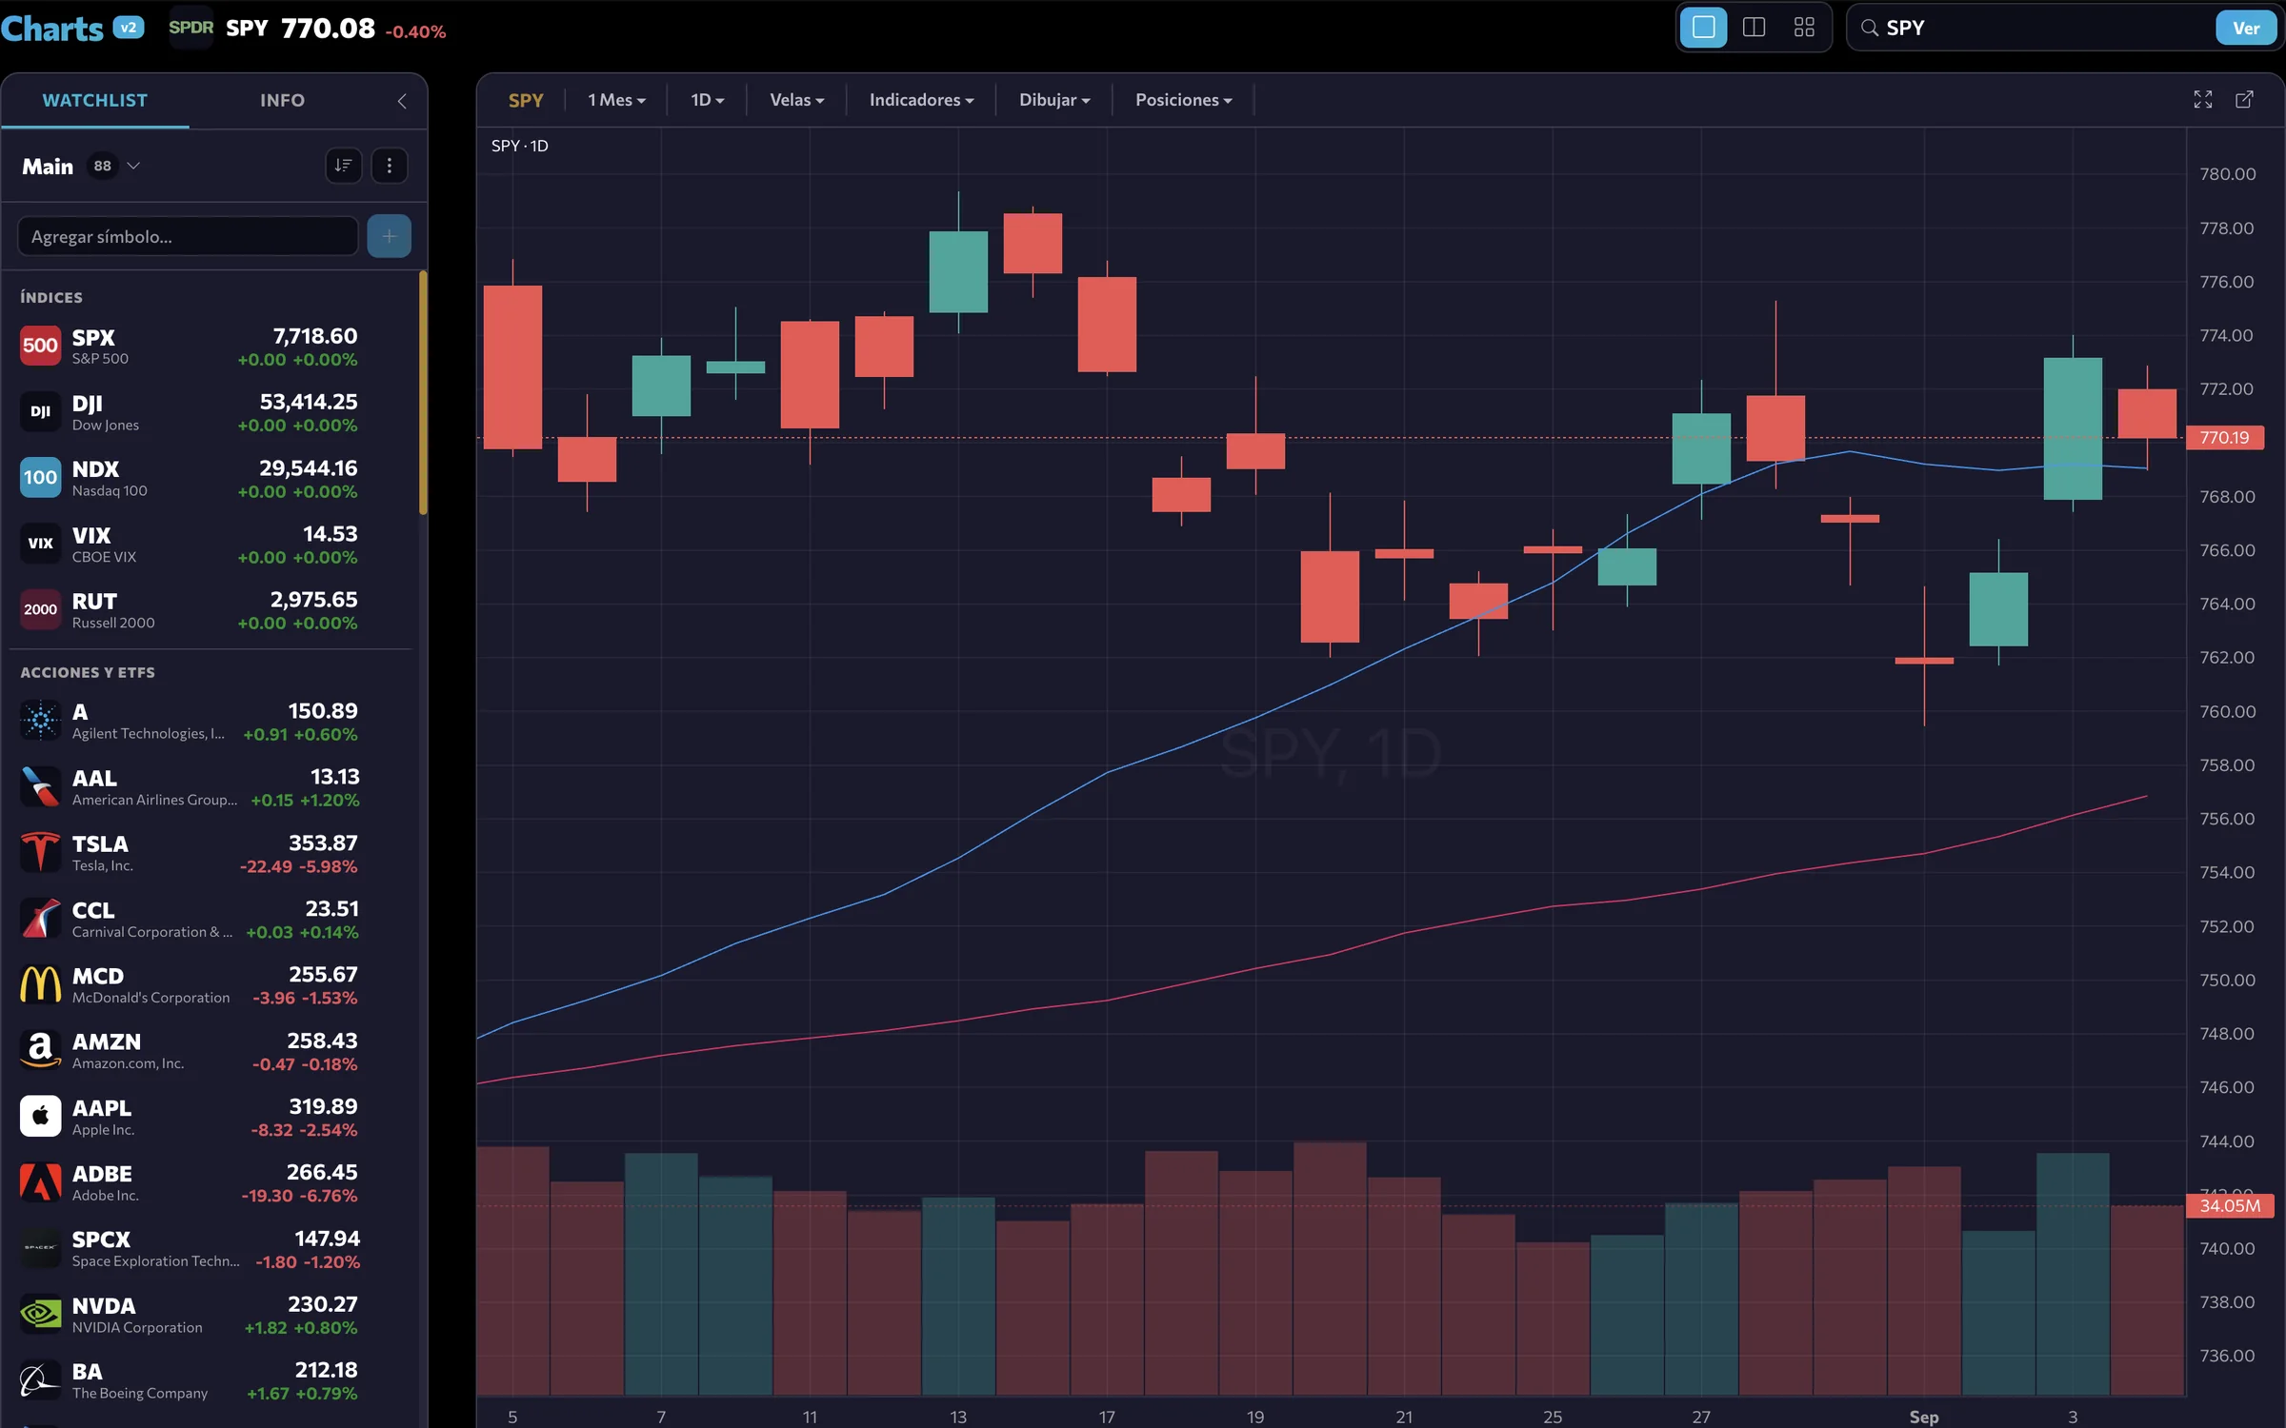The height and width of the screenshot is (1428, 2286).
Task: Select the ADBE price 266.45
Action: [322, 1173]
